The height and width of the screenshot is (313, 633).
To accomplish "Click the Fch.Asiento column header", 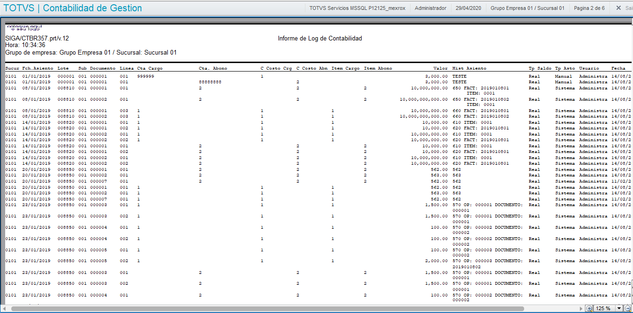I will coord(38,68).
